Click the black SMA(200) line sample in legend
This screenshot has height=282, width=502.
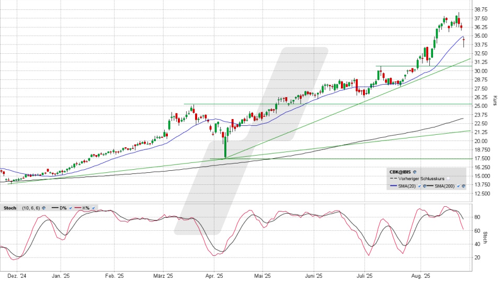tap(430, 186)
